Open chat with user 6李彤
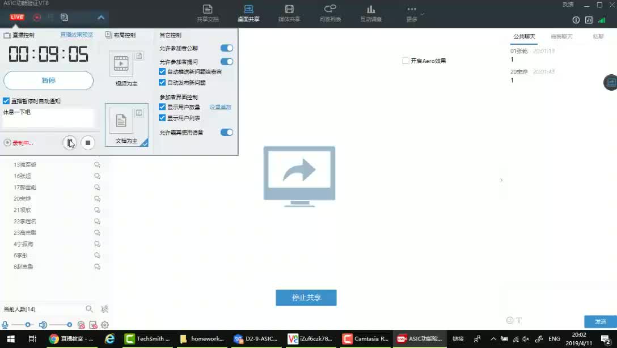This screenshot has width=617, height=348. [x=97, y=255]
